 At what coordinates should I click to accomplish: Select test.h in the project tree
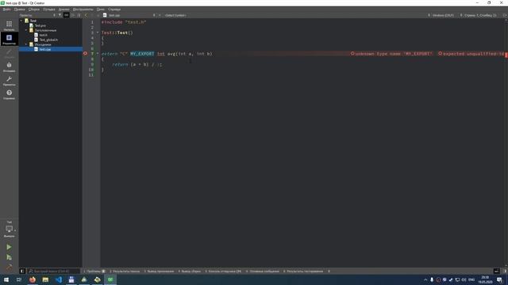point(43,35)
